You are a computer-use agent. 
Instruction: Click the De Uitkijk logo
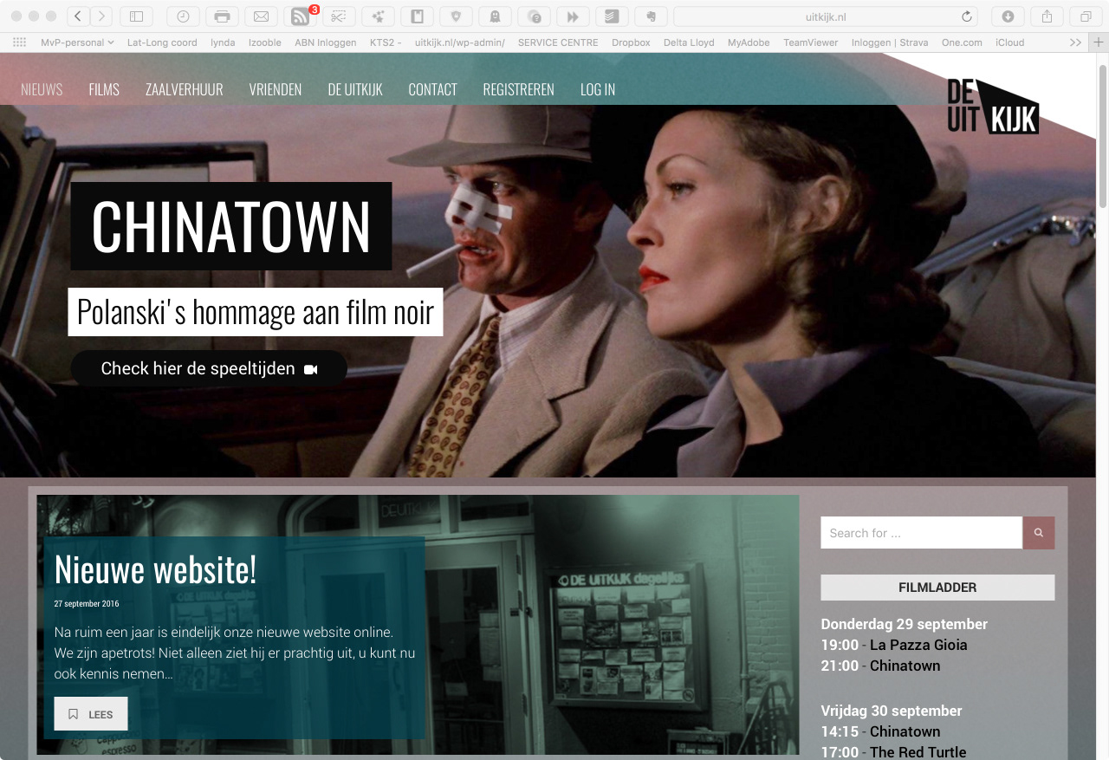coord(993,107)
